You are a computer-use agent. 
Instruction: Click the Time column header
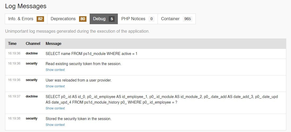tap(12, 44)
